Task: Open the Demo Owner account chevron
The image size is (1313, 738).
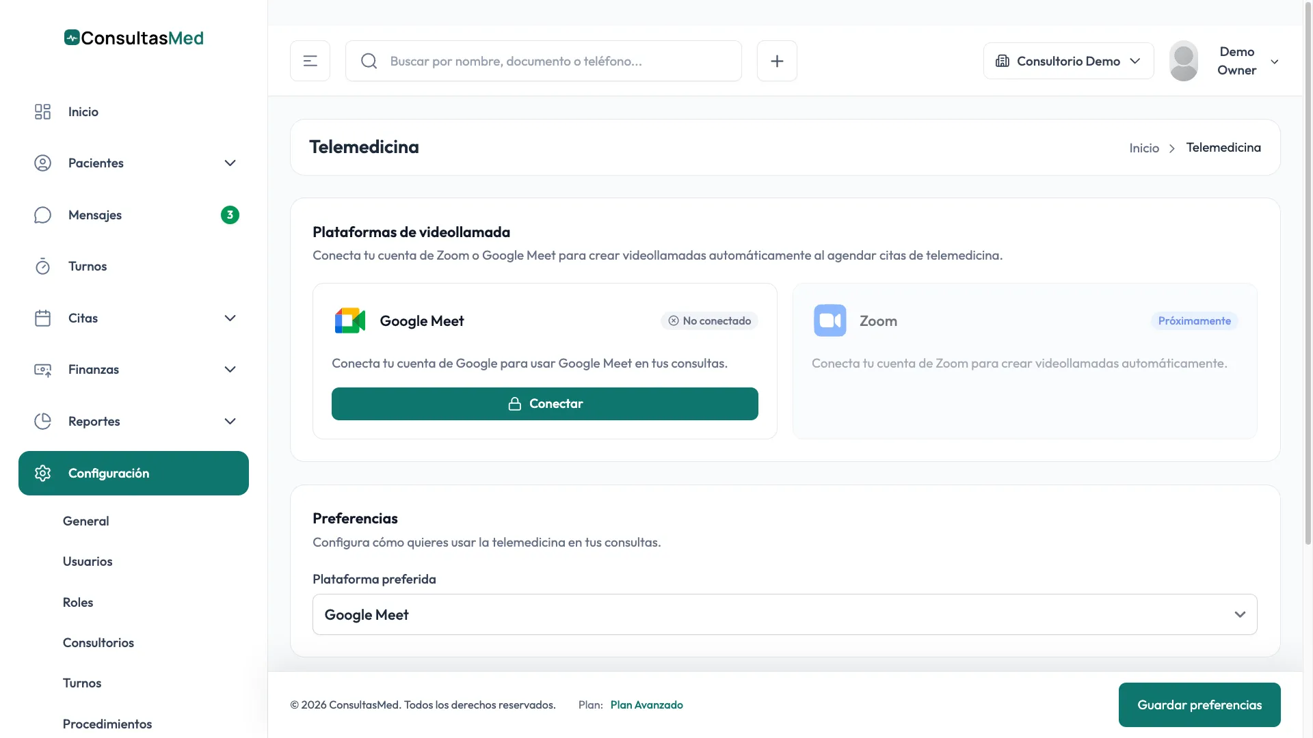Action: 1275,61
